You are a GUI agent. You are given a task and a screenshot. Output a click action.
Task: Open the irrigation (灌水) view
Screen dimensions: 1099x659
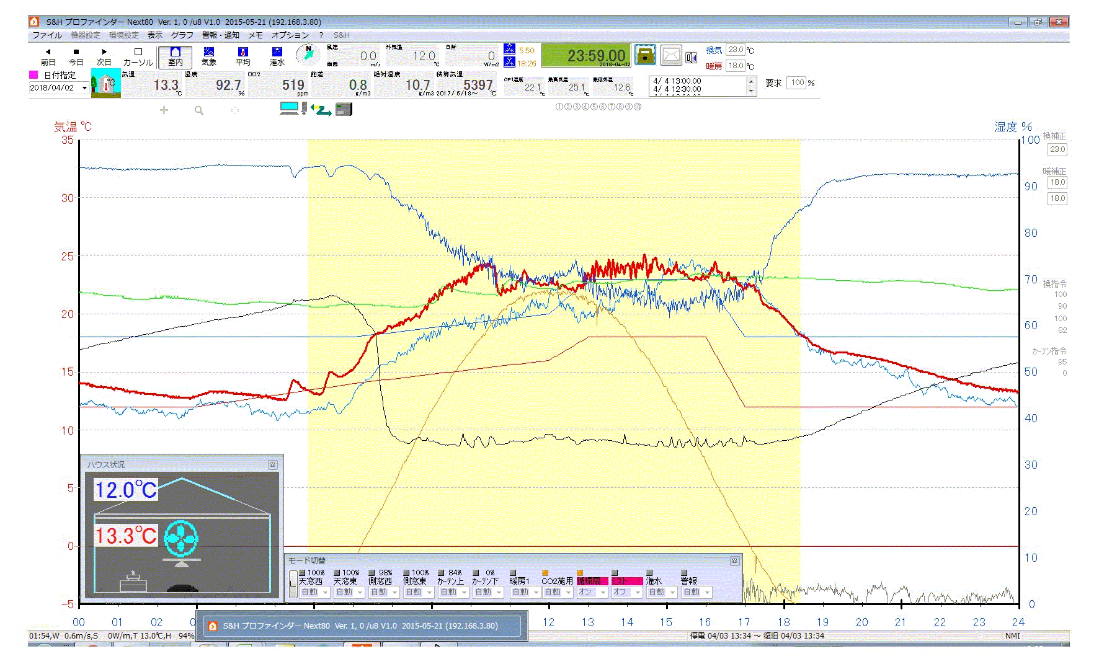point(277,57)
